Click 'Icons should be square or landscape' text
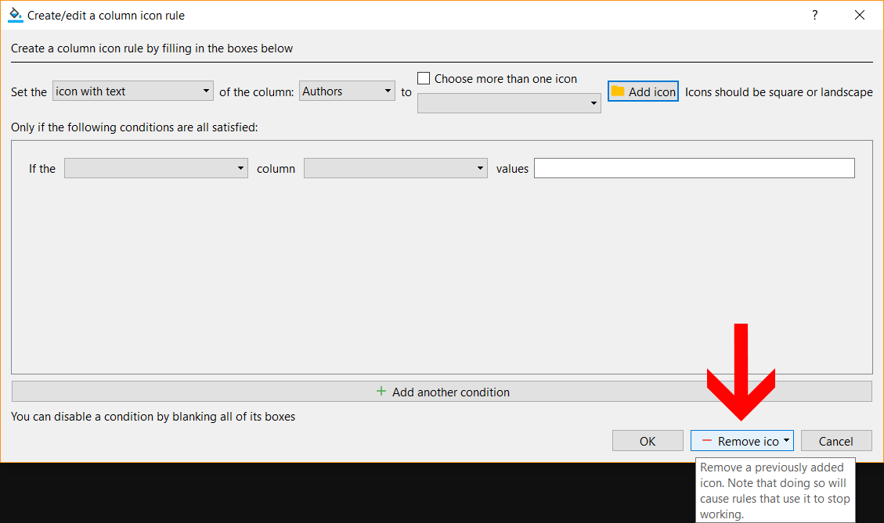 (778, 92)
